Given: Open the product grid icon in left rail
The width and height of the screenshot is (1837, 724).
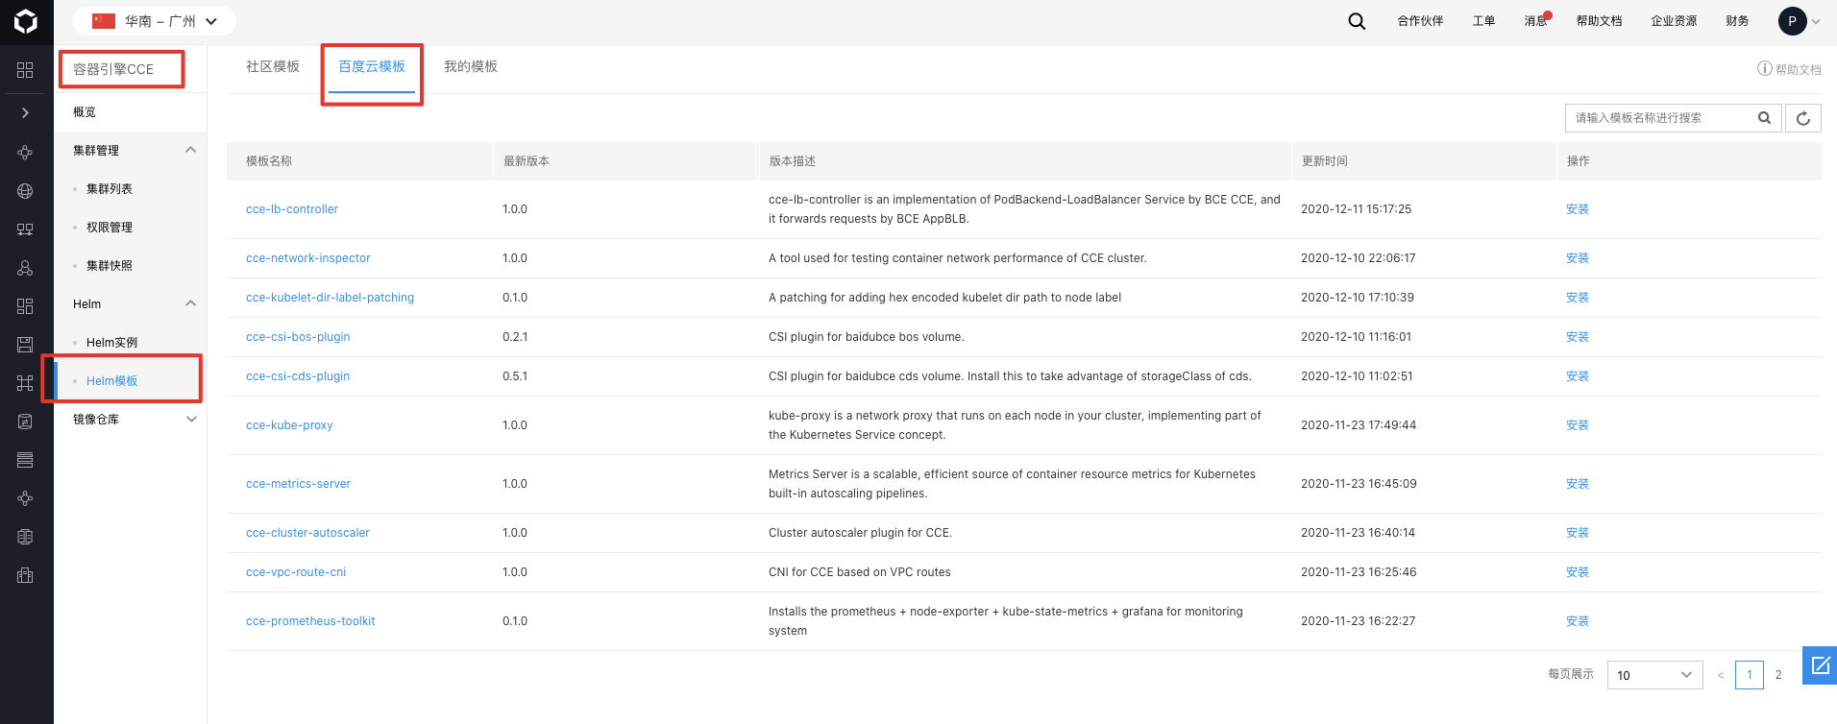Looking at the screenshot, I should (x=25, y=70).
